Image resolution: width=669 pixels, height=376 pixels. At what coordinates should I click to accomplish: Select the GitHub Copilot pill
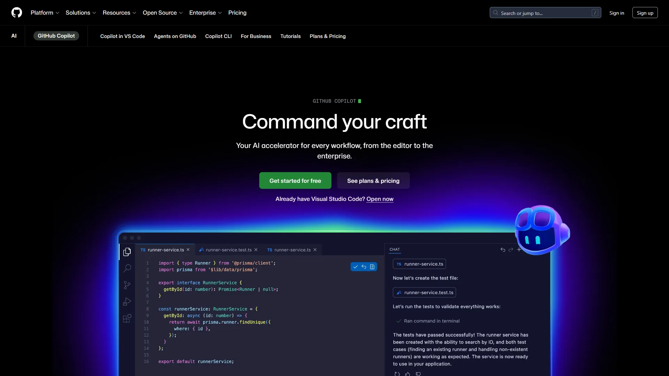click(x=56, y=36)
